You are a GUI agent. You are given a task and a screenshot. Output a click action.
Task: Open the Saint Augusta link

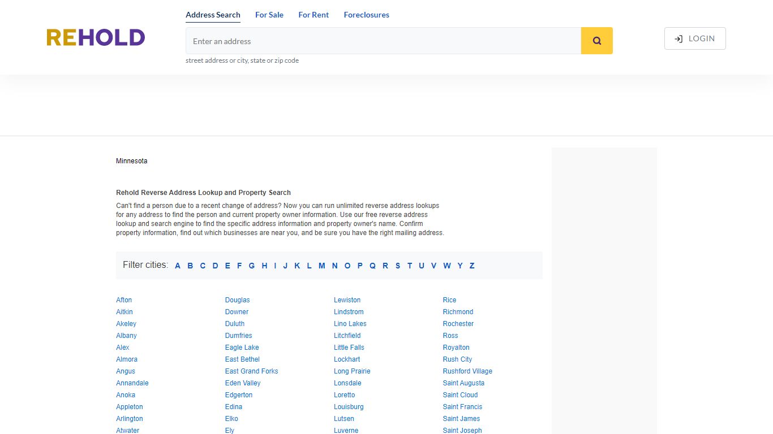pyautogui.click(x=463, y=383)
